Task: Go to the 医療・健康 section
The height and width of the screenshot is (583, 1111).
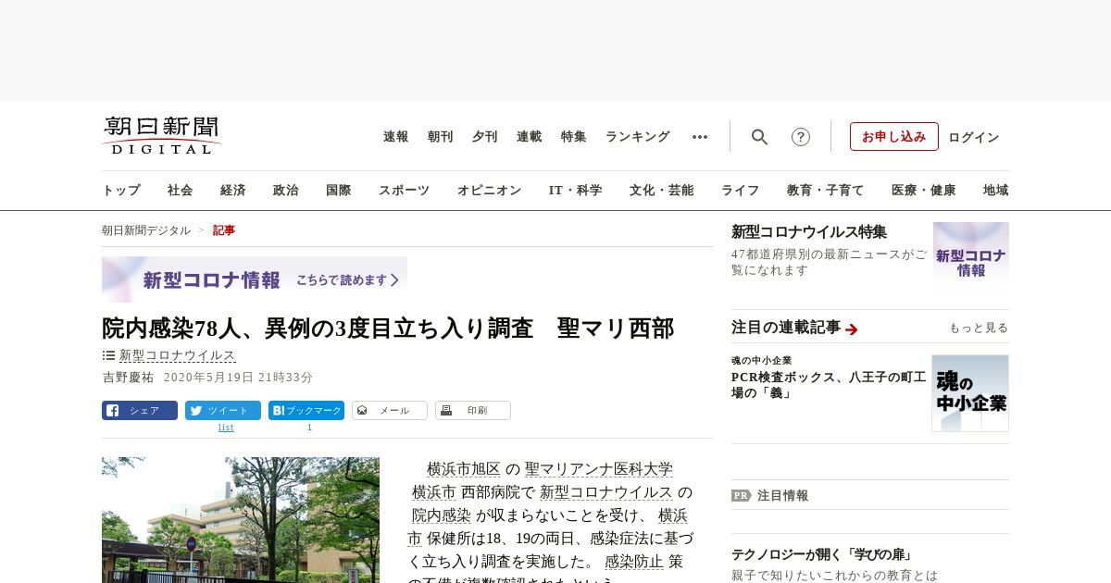Action: [x=924, y=191]
